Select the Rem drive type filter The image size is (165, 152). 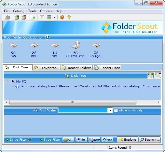coord(94,140)
